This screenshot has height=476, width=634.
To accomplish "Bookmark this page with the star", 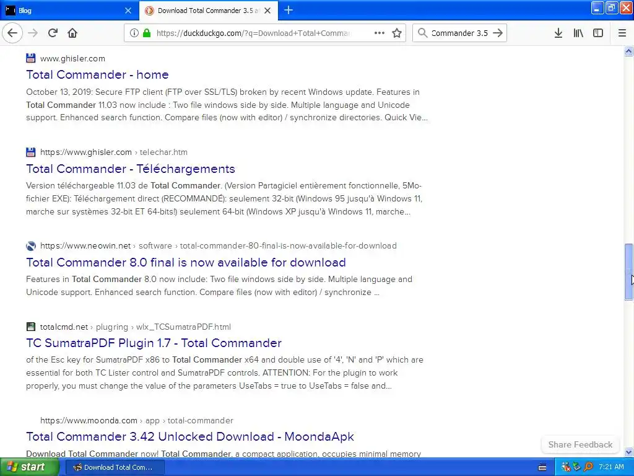I will (x=397, y=33).
